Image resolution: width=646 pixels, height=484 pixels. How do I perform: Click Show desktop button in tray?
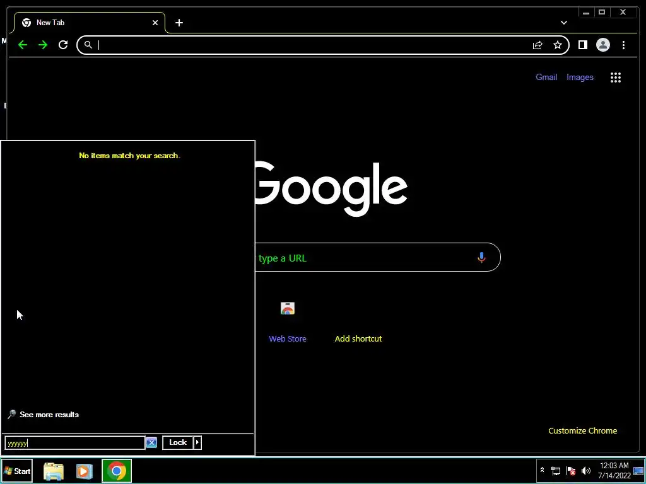pyautogui.click(x=638, y=471)
